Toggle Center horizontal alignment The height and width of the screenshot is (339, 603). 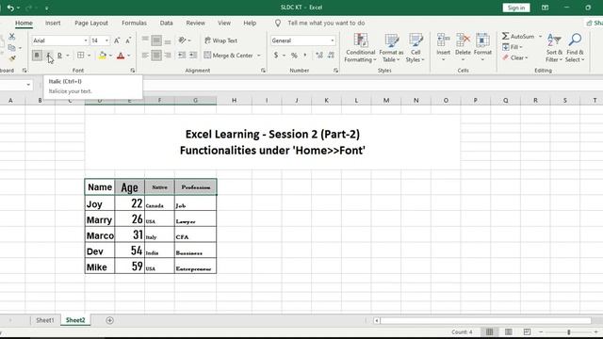tap(156, 56)
